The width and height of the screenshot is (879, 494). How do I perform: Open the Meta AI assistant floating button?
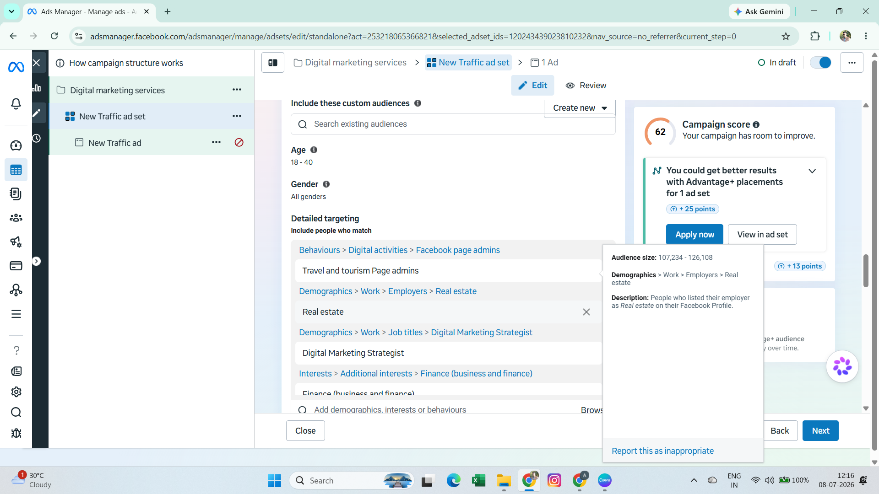pyautogui.click(x=842, y=366)
